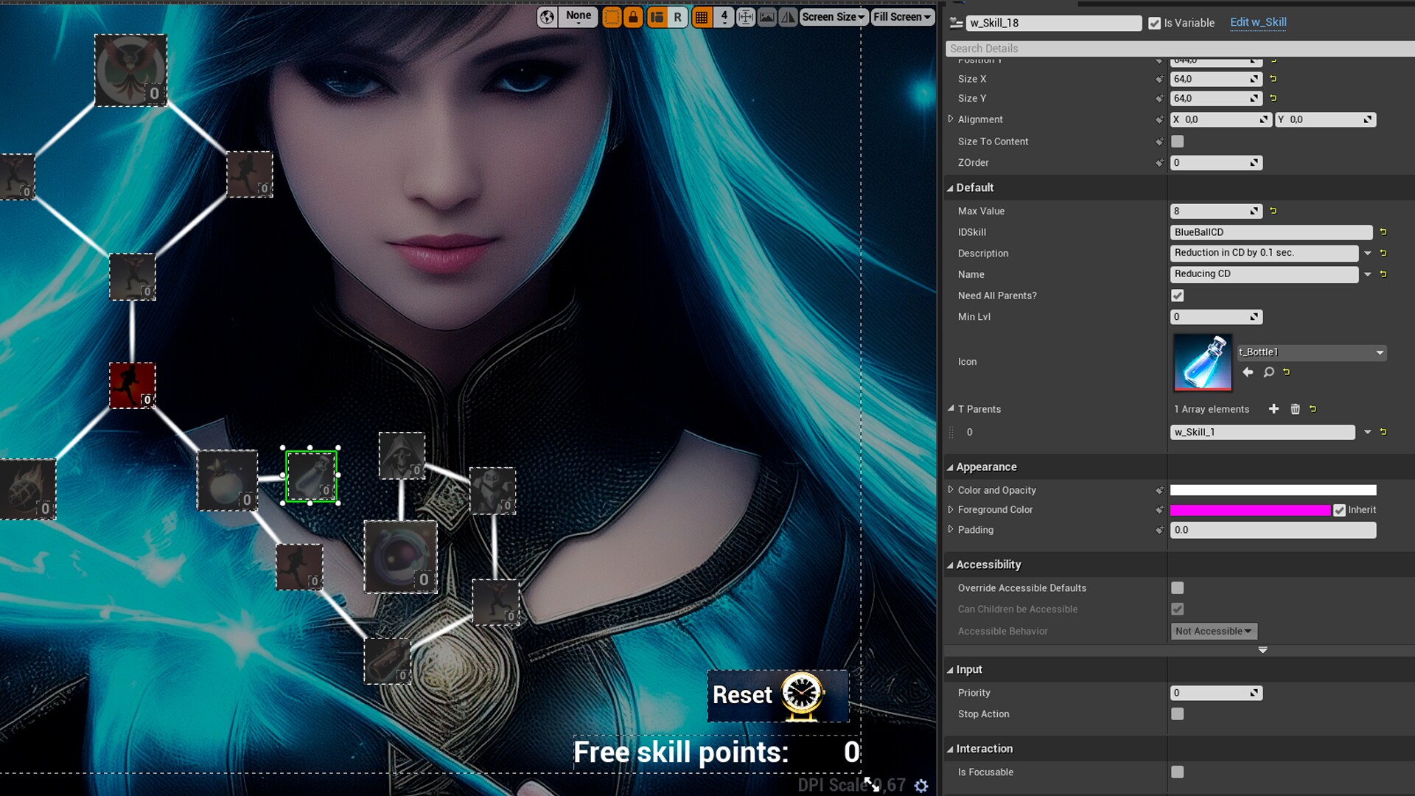Click the magenta Foreground Color swatch
The height and width of the screenshot is (796, 1415).
tap(1249, 509)
